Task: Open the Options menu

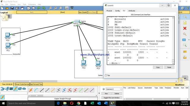Action: tap(13, 4)
